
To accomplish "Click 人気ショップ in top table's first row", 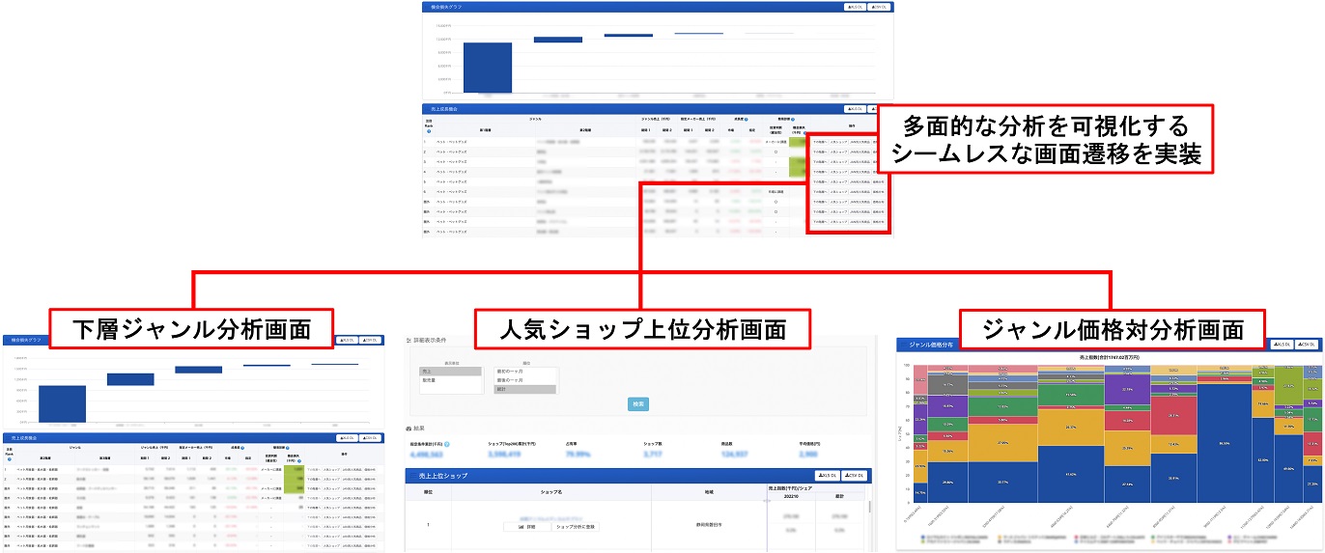I will point(839,141).
